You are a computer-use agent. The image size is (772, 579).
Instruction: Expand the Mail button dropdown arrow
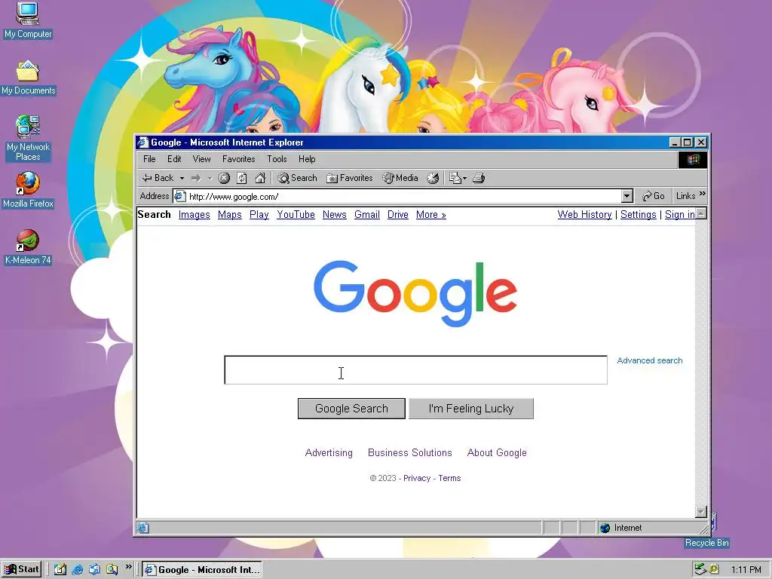coord(464,178)
